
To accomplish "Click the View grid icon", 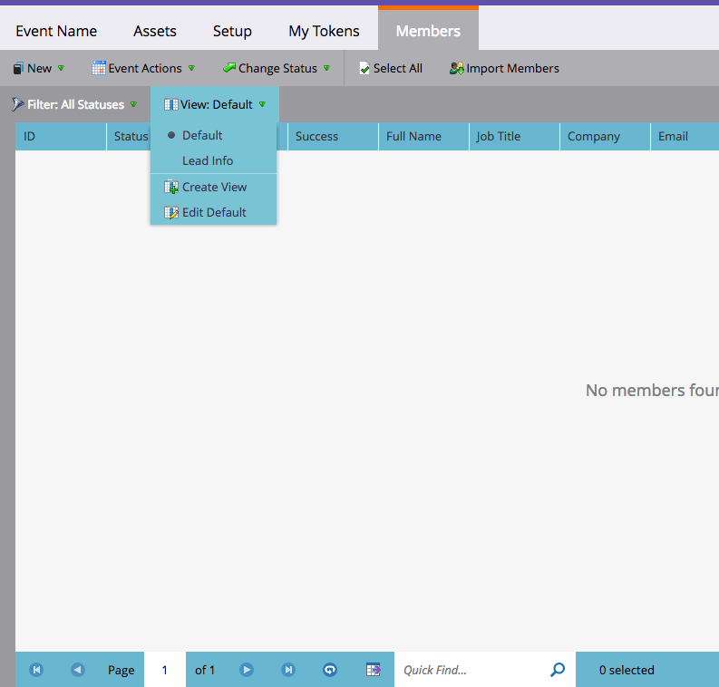I will tap(171, 104).
